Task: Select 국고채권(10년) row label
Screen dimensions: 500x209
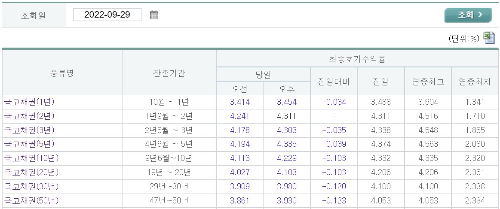Action: (31, 158)
